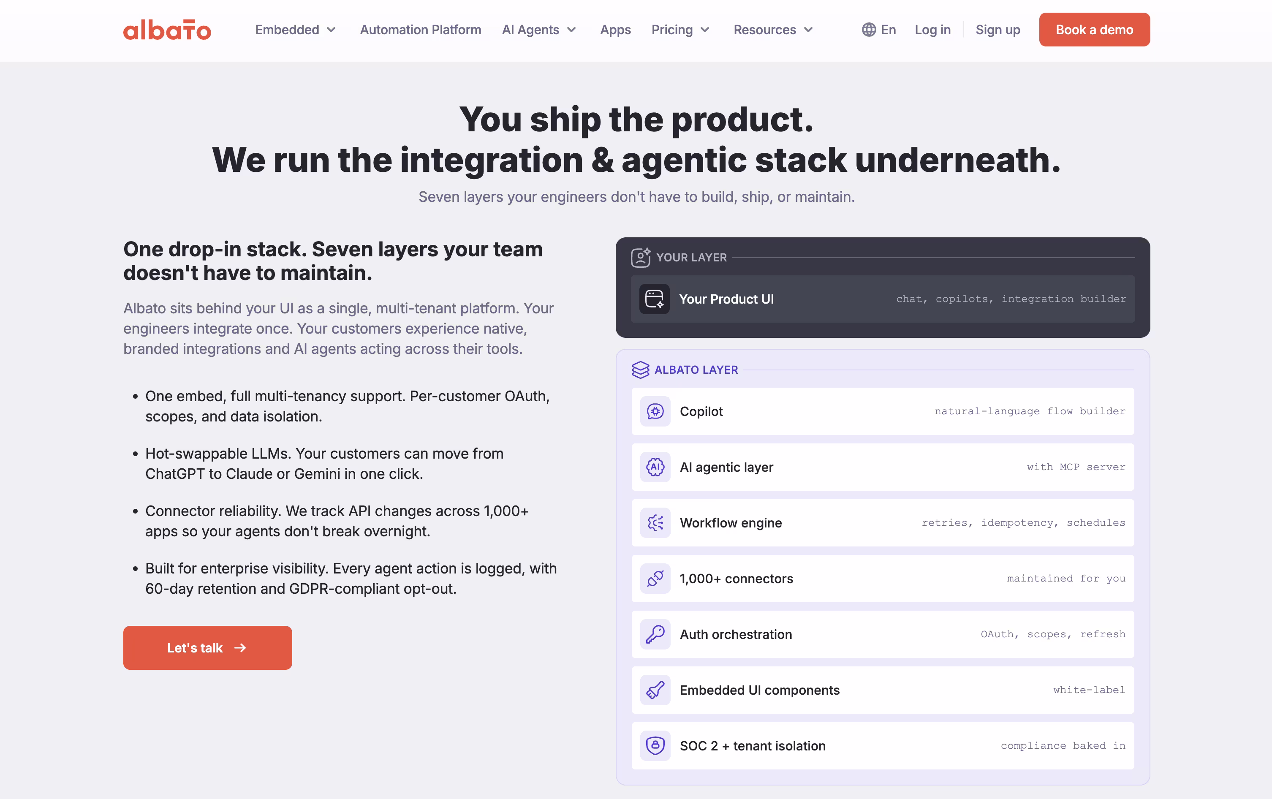Click the 'OAuth, scopes, refresh' text
Viewport: 1272px width, 799px height.
1053,634
